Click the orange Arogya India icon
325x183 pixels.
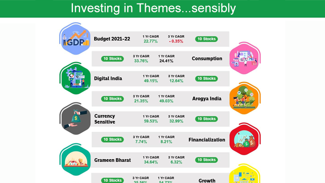pos(245,99)
